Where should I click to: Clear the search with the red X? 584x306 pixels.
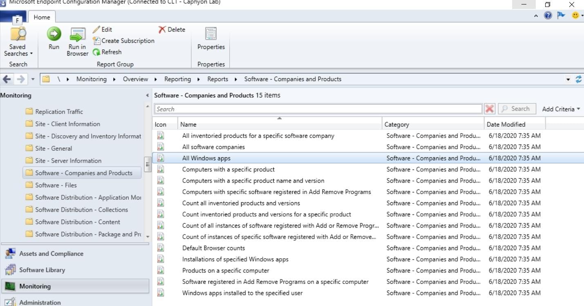(490, 109)
